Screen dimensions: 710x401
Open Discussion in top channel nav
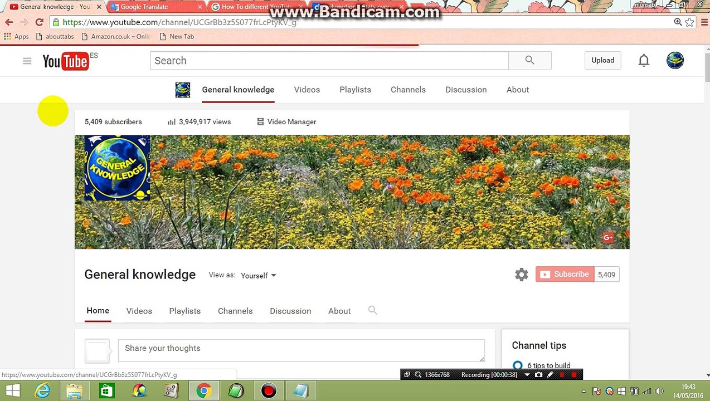pos(466,90)
